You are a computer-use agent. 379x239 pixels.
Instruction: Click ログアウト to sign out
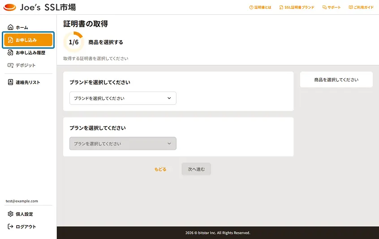pyautogui.click(x=28, y=226)
